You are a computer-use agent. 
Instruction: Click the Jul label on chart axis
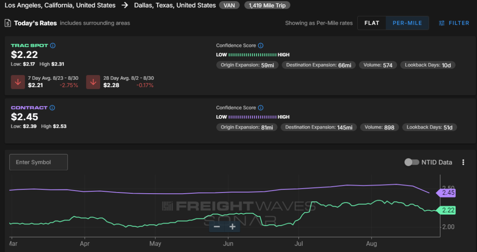(x=298, y=243)
